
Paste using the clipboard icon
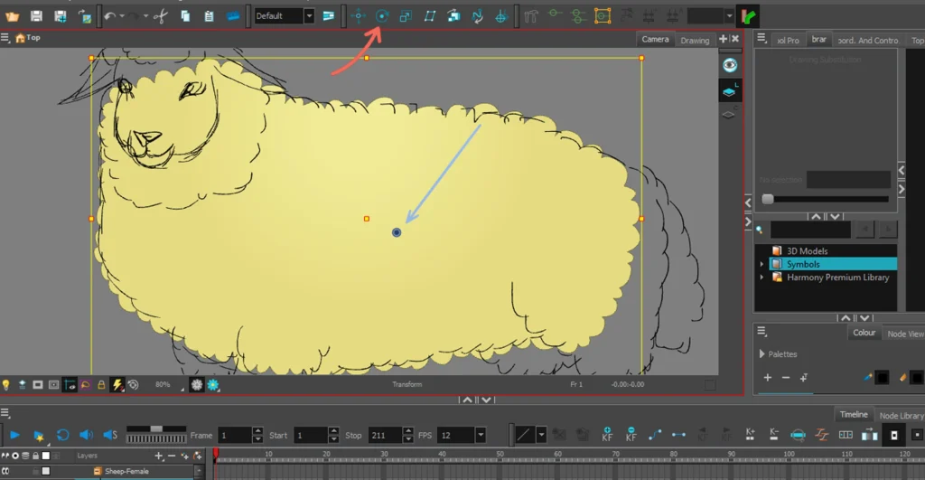point(209,16)
